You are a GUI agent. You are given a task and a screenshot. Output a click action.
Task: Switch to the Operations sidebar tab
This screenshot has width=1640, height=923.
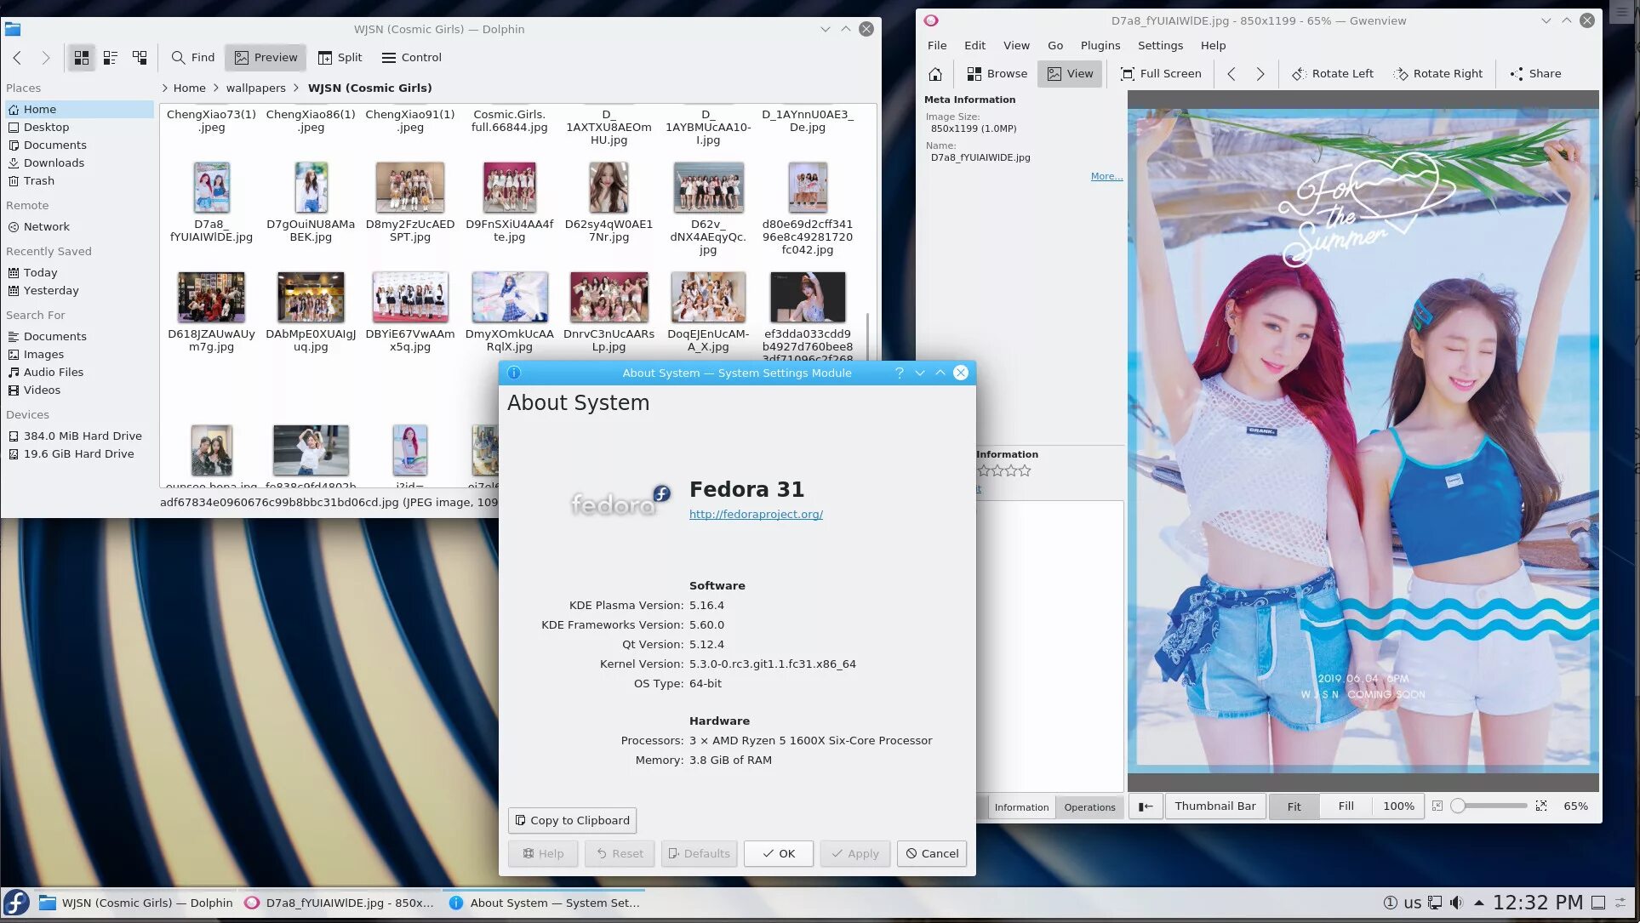pyautogui.click(x=1089, y=807)
